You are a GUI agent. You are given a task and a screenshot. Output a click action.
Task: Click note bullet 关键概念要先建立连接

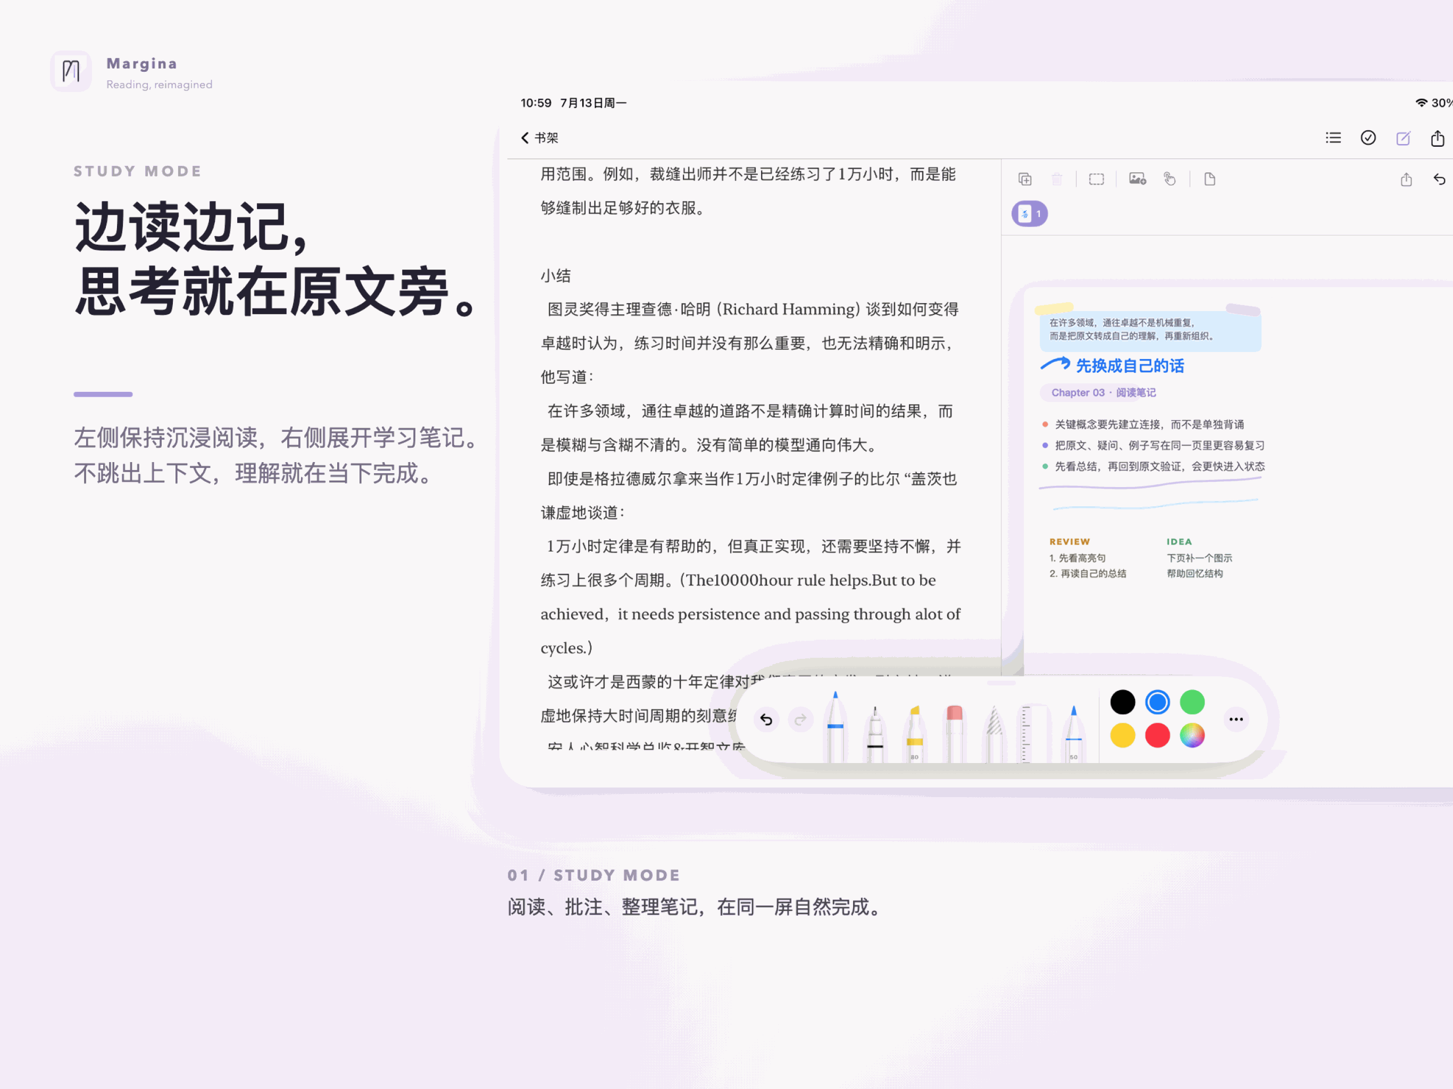pos(1149,424)
